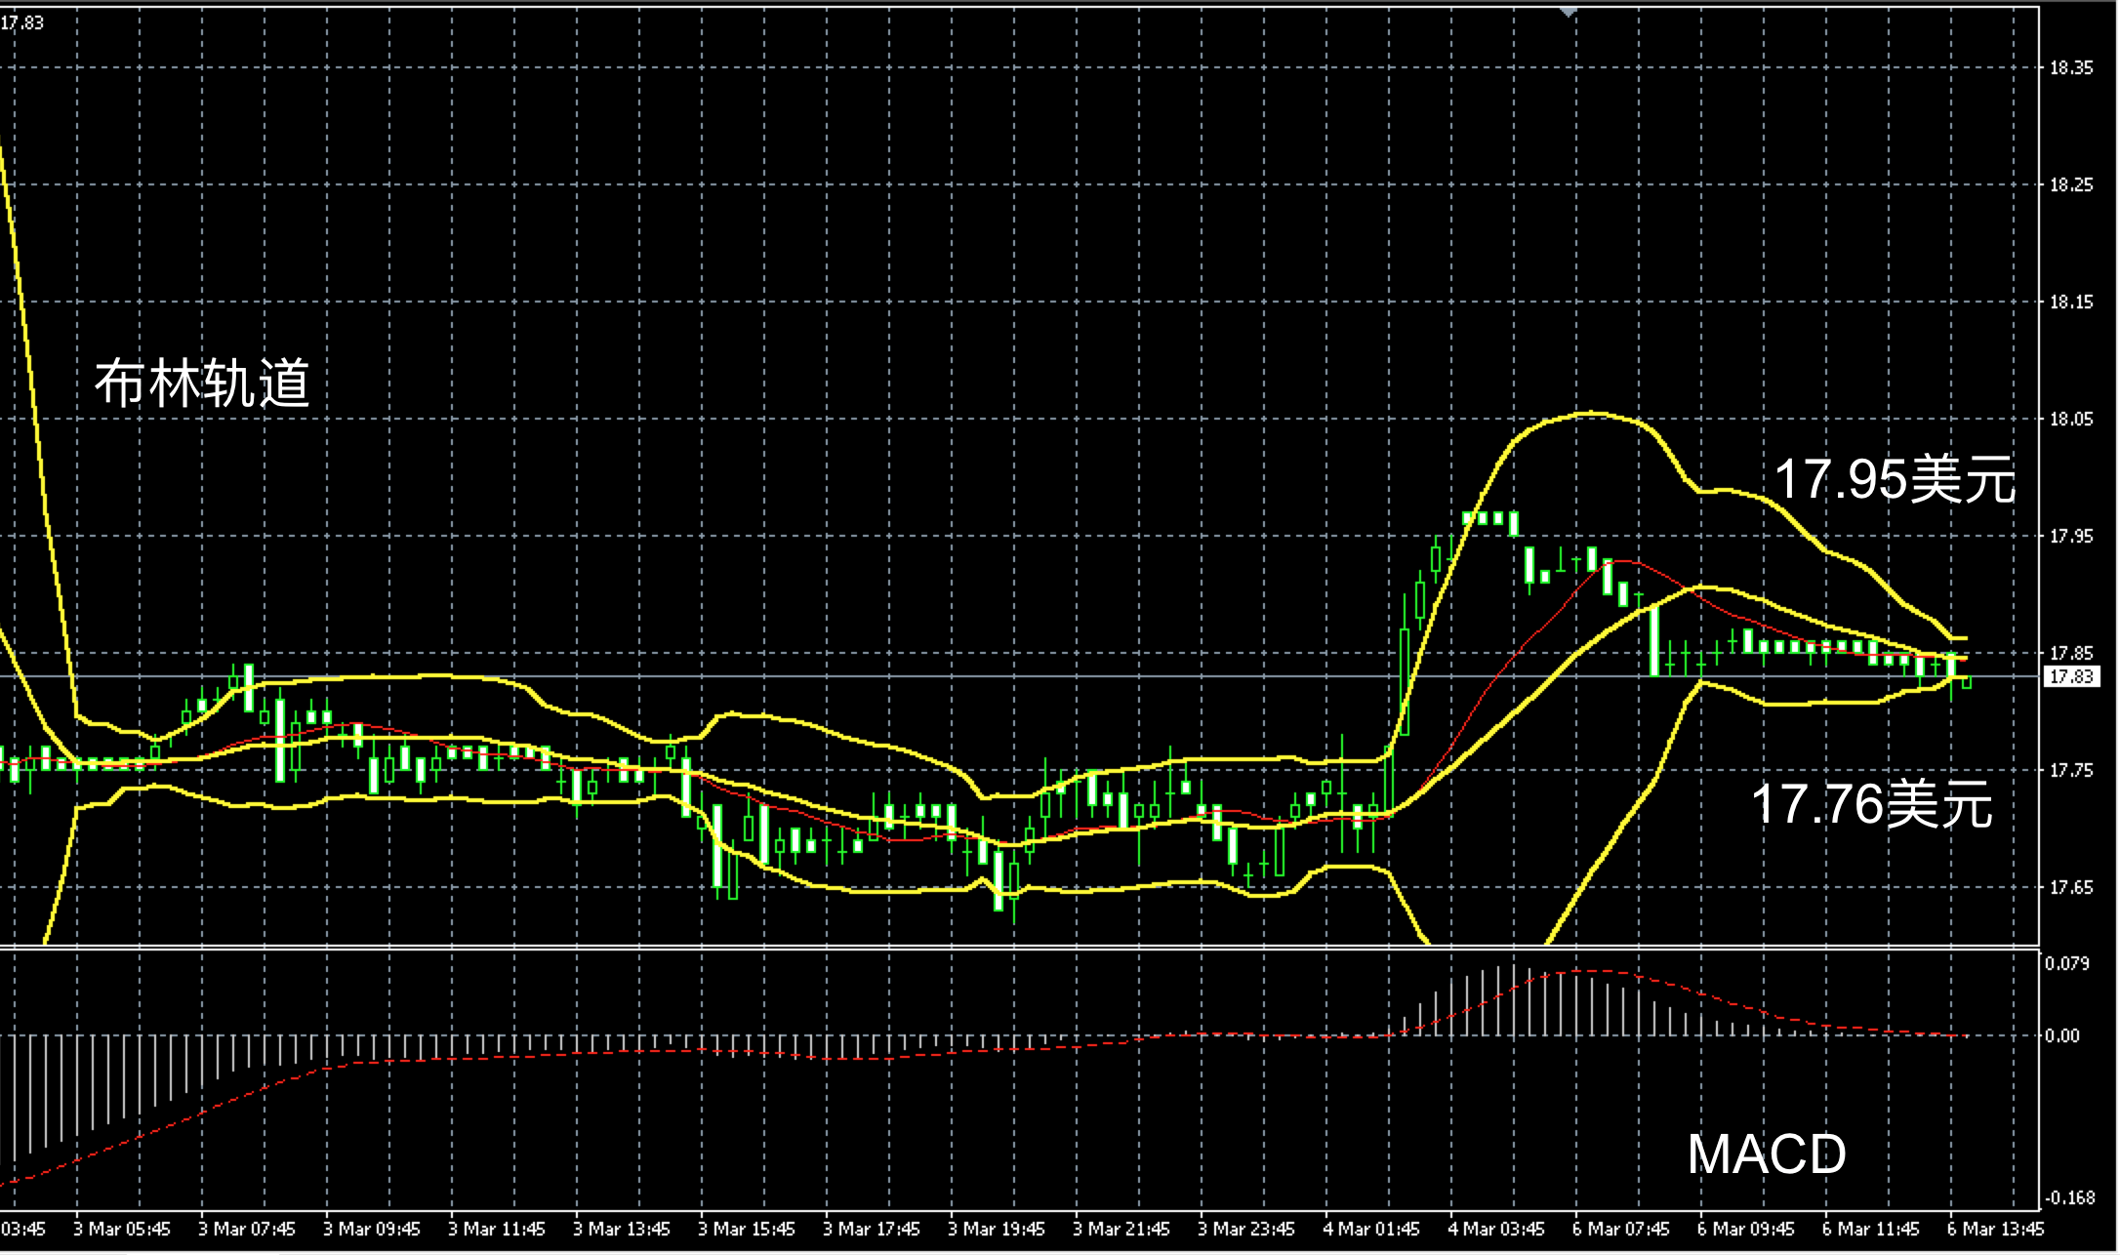Click the 3 Mar 05:45 time label
This screenshot has height=1255, width=2120.
[x=122, y=1229]
